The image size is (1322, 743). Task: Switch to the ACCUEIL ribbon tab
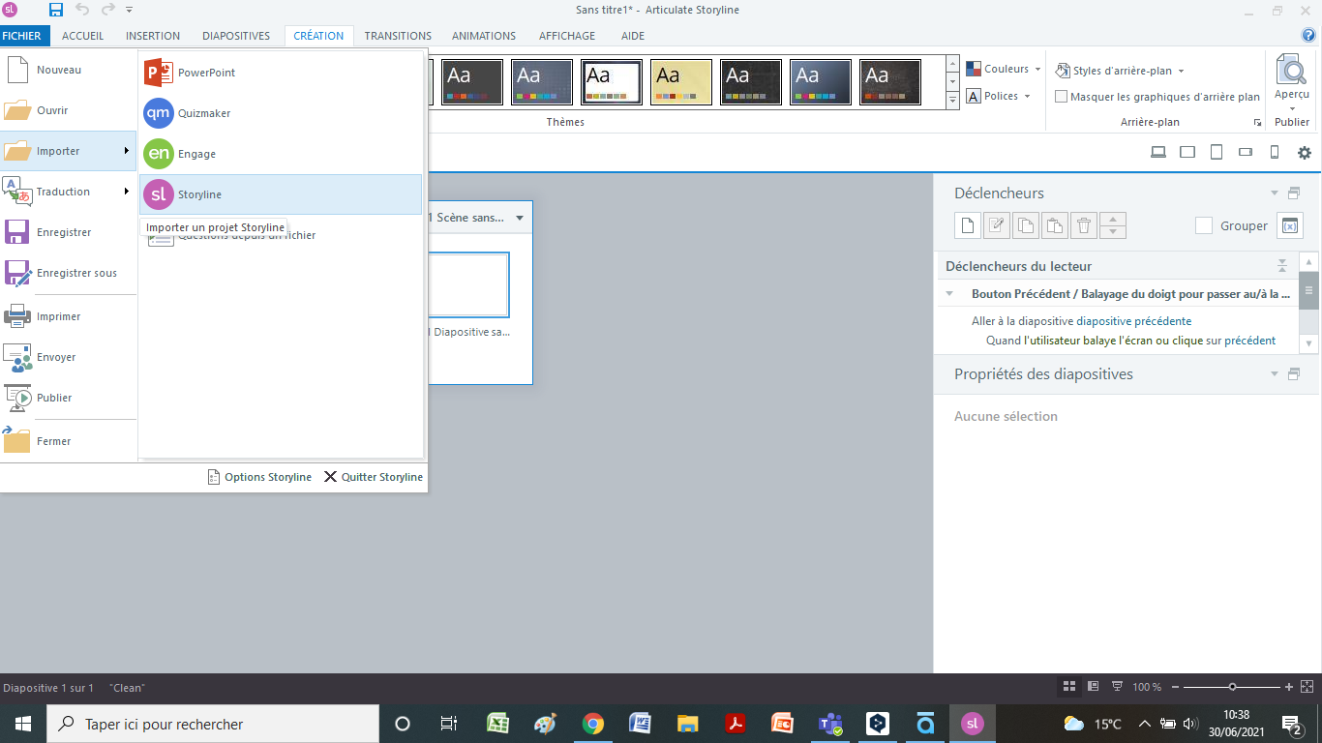tap(82, 36)
